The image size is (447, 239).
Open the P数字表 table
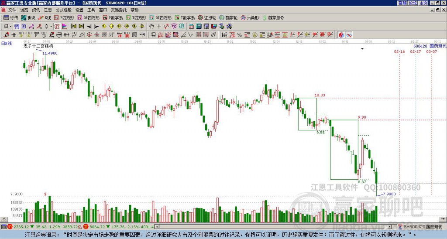tap(113, 17)
